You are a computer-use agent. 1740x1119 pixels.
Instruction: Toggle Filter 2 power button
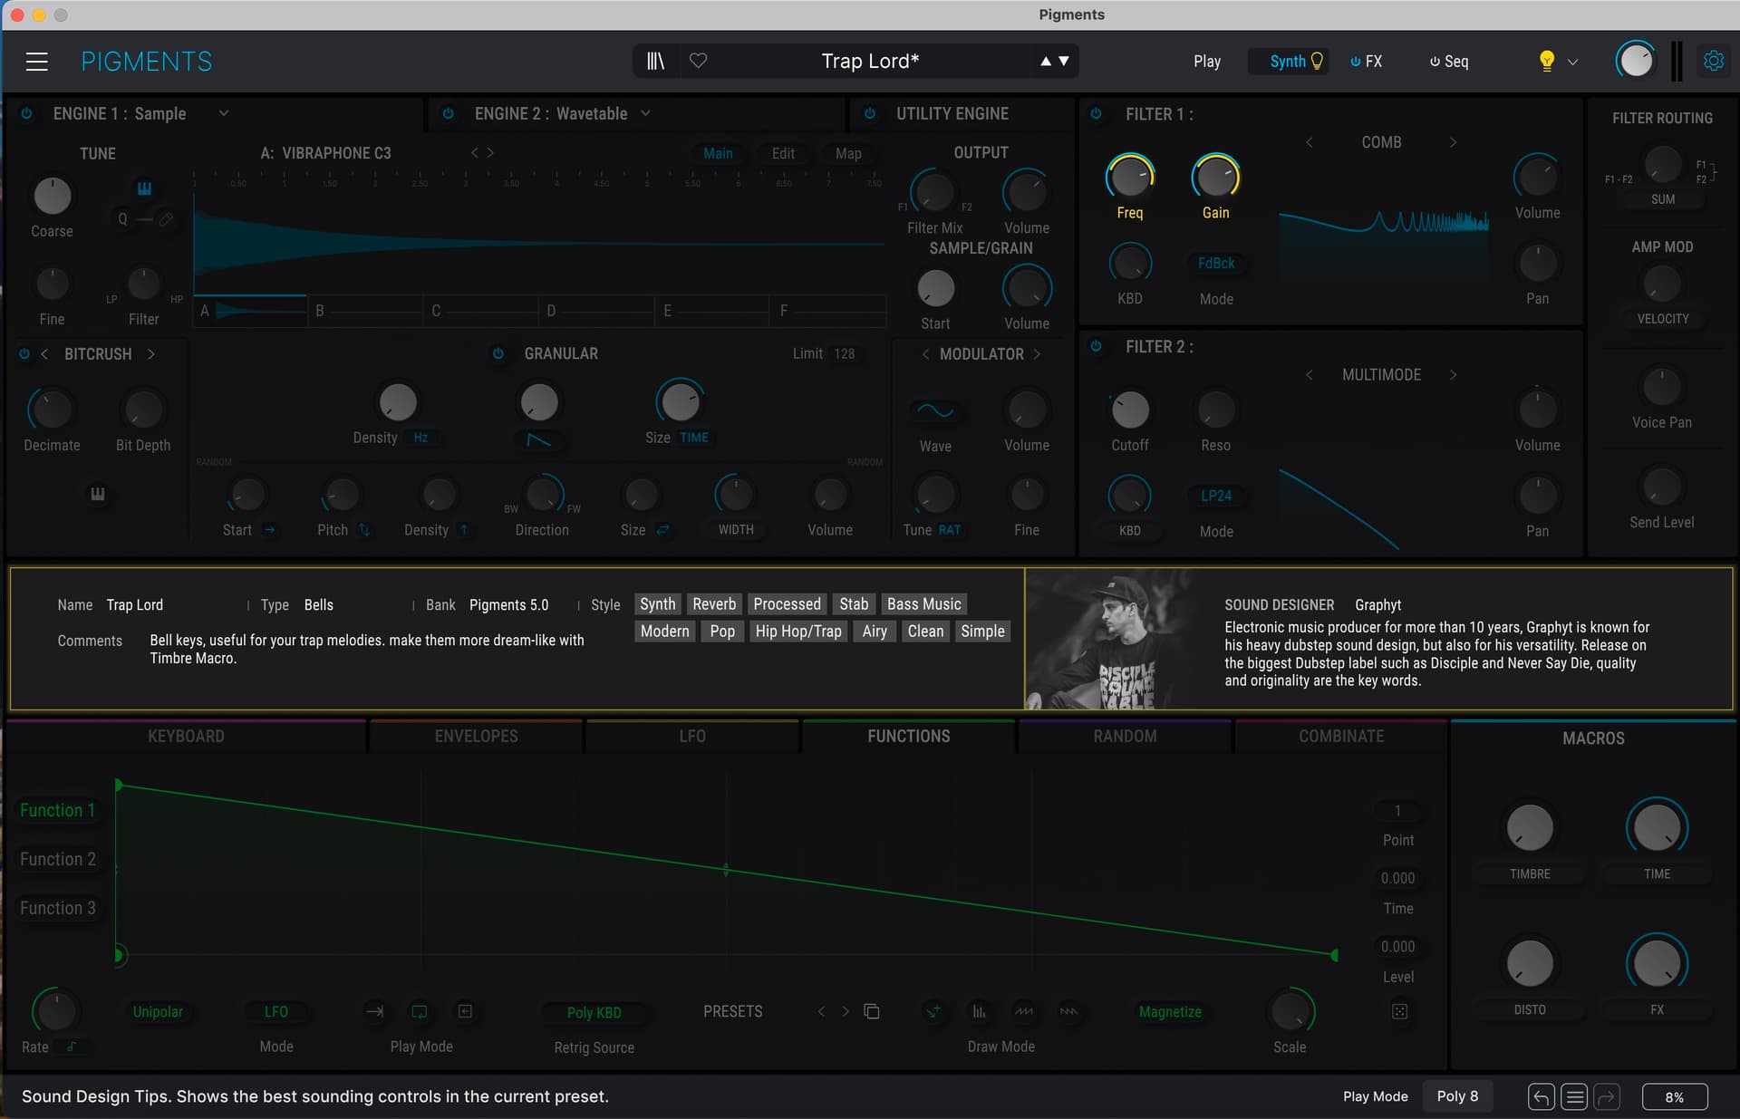[x=1096, y=346]
